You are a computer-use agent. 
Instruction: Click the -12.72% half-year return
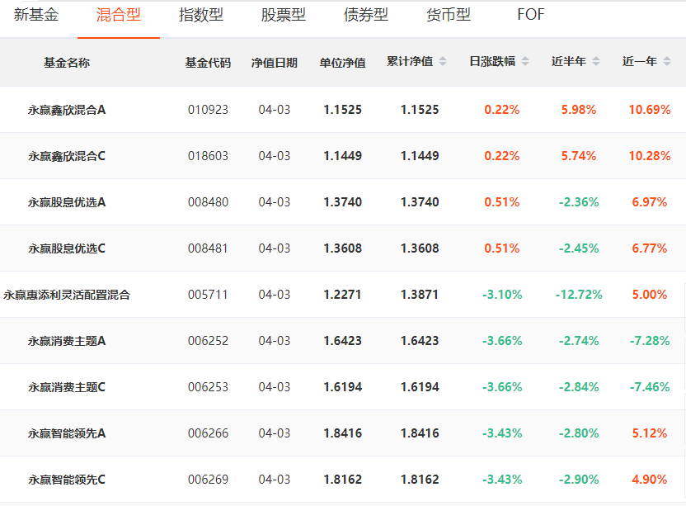point(579,295)
